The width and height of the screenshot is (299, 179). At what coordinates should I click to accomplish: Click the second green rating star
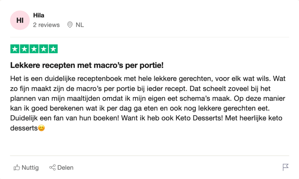click(x=25, y=49)
